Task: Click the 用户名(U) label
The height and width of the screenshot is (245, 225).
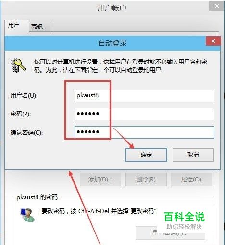Action: pyautogui.click(x=24, y=95)
